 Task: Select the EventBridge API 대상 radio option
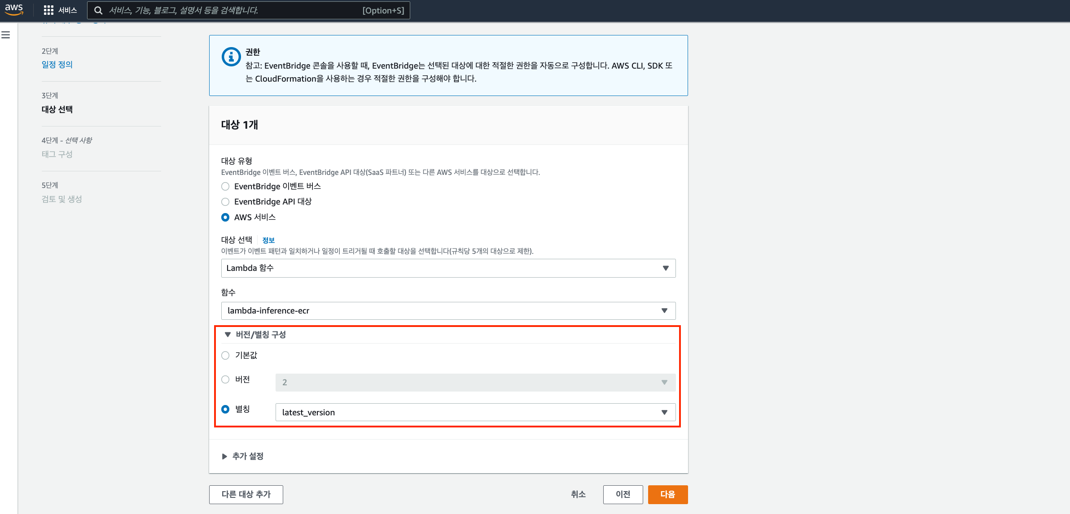(225, 202)
